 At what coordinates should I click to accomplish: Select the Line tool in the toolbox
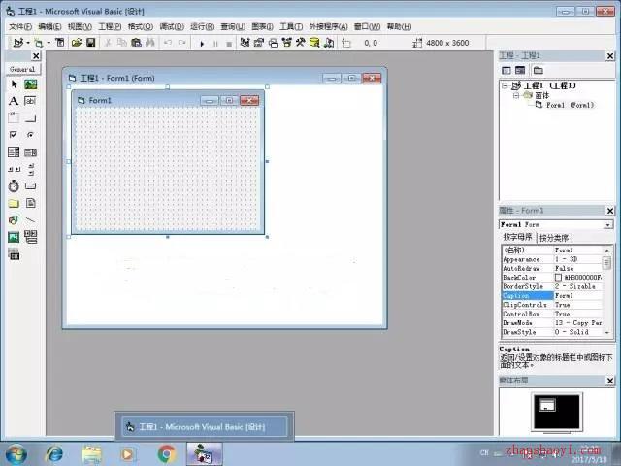tap(30, 220)
